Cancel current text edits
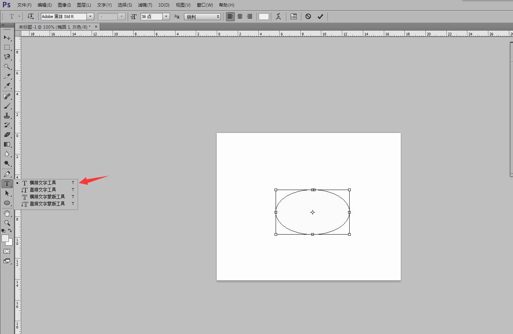This screenshot has width=513, height=334. pos(308,17)
